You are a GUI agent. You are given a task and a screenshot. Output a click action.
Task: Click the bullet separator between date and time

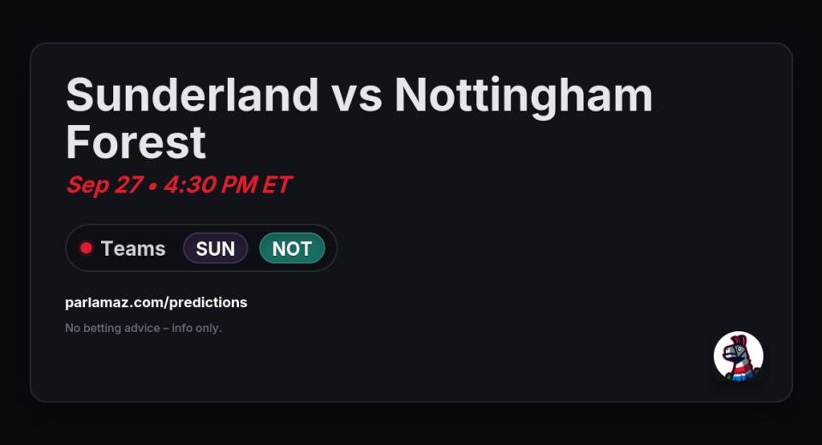[x=151, y=185]
